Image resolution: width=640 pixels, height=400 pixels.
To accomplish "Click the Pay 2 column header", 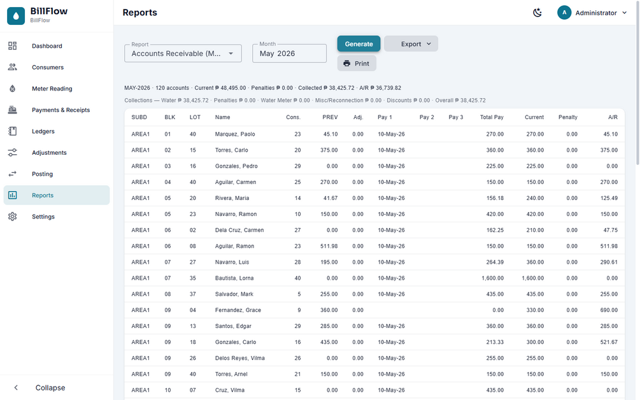I will click(x=427, y=117).
